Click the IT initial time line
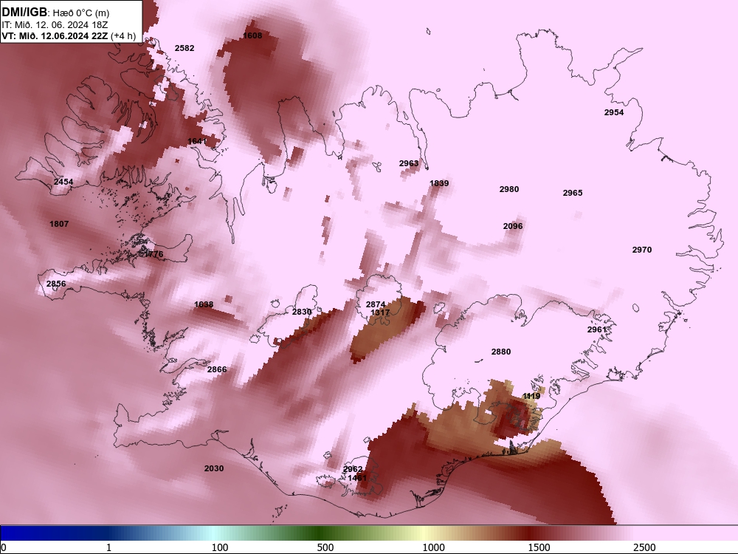Screen dimensions: 738x554 tap(55, 24)
